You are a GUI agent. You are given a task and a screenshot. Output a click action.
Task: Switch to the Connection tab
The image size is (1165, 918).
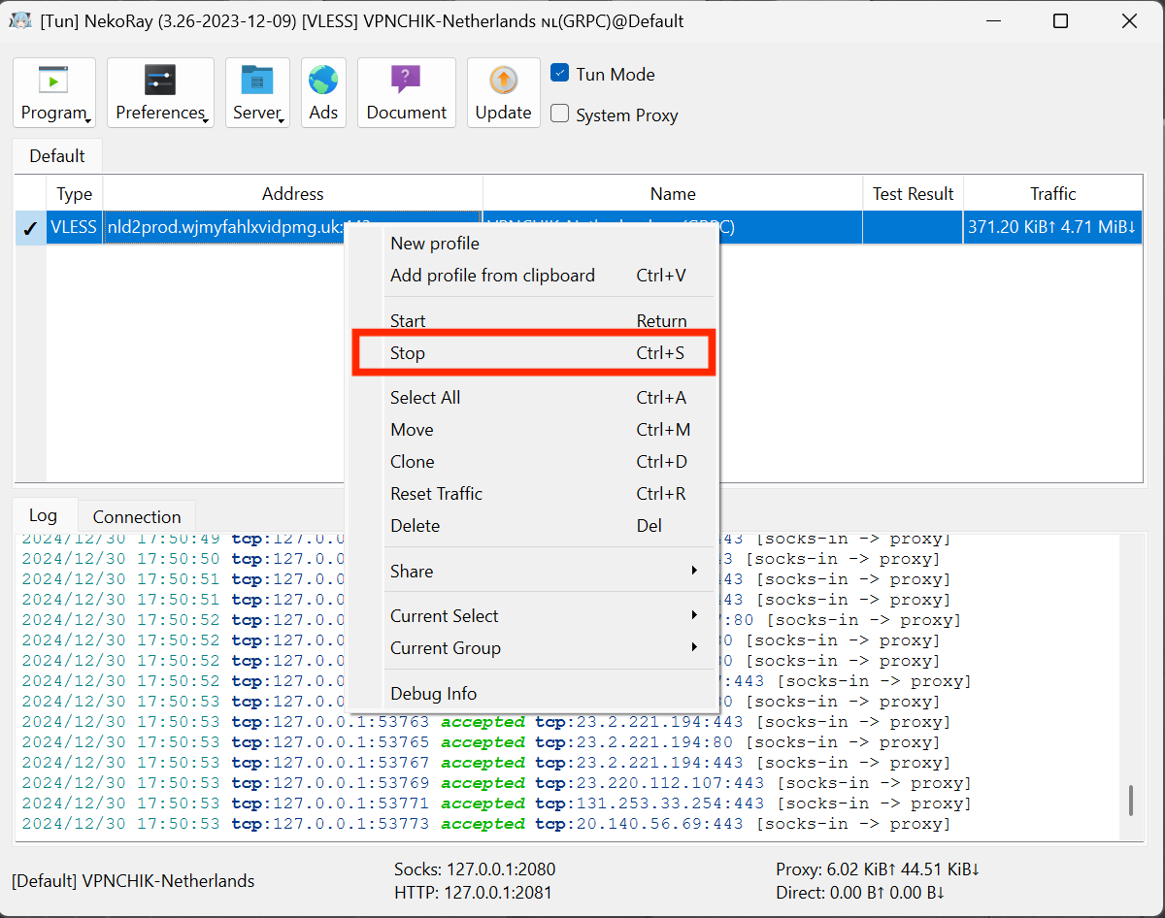pos(137,517)
